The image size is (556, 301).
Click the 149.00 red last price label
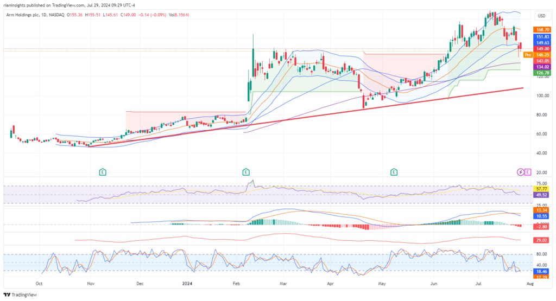point(542,49)
